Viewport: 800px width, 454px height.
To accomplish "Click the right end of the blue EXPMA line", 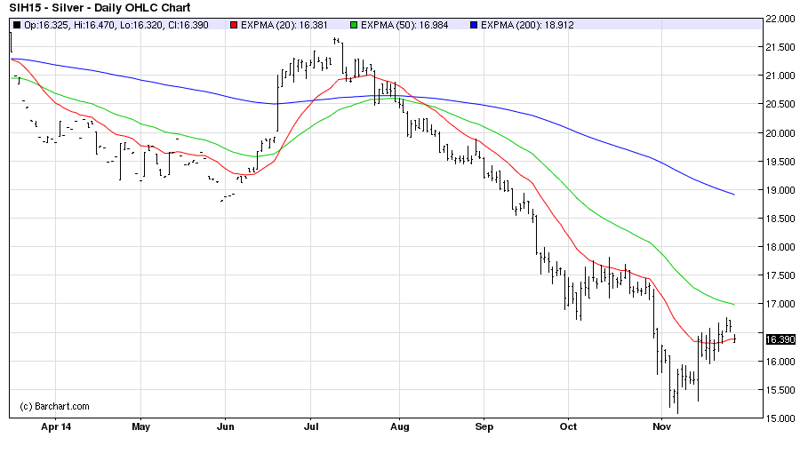I will click(x=733, y=194).
